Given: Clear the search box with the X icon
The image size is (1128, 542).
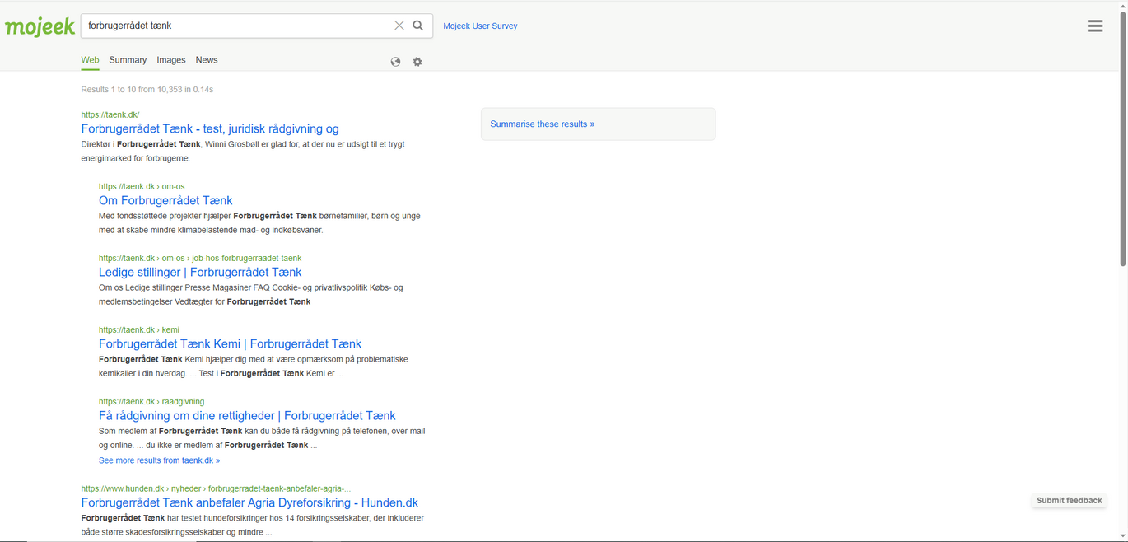Looking at the screenshot, I should click(x=399, y=26).
